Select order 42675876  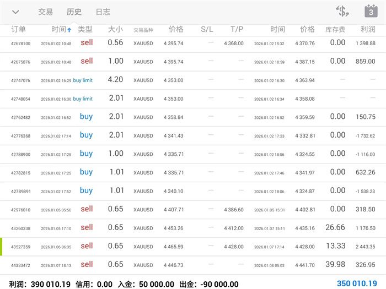(x=193, y=62)
